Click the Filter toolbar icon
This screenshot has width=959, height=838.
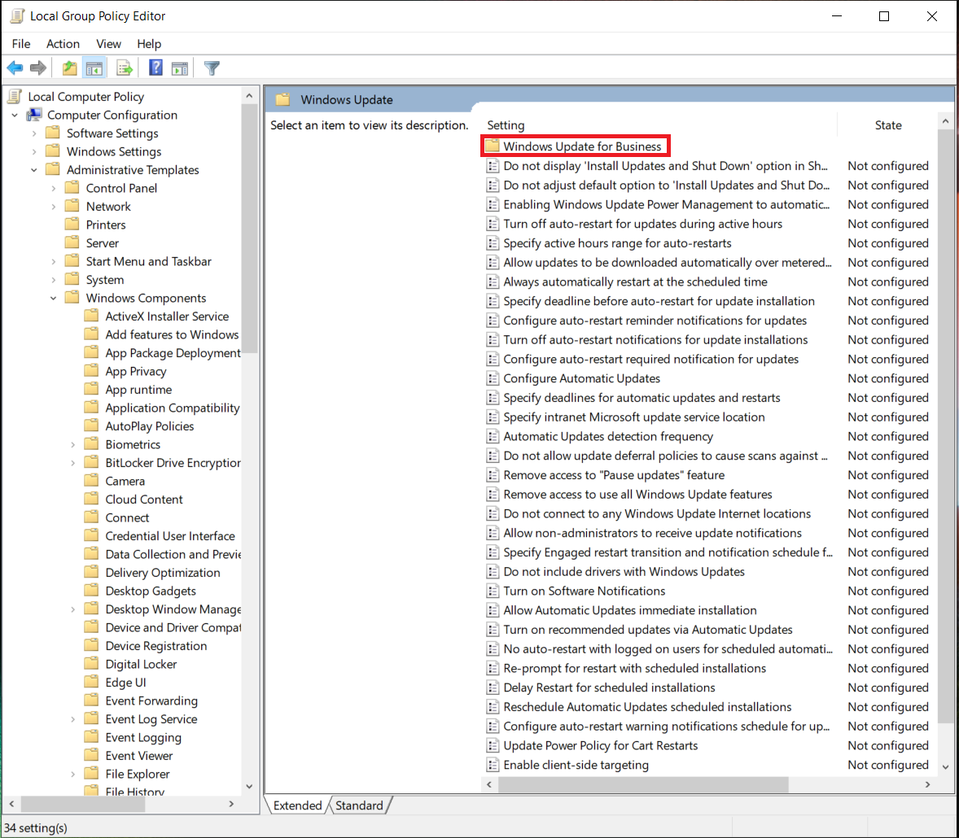tap(211, 68)
